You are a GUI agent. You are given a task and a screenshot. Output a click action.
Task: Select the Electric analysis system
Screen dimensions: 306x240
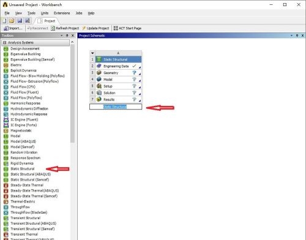click(16, 65)
